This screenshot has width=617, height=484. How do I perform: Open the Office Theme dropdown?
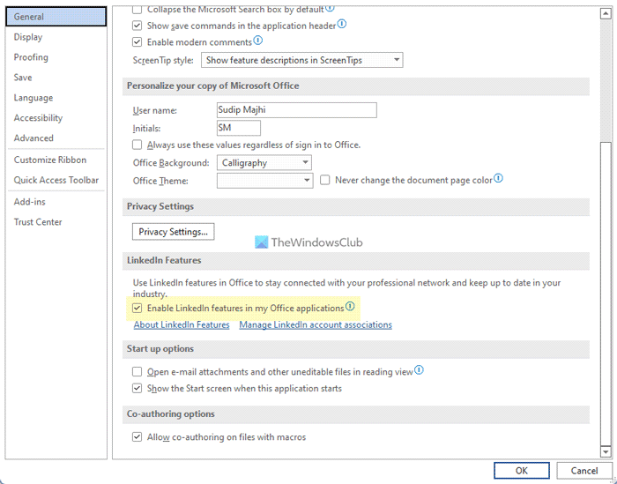[264, 181]
